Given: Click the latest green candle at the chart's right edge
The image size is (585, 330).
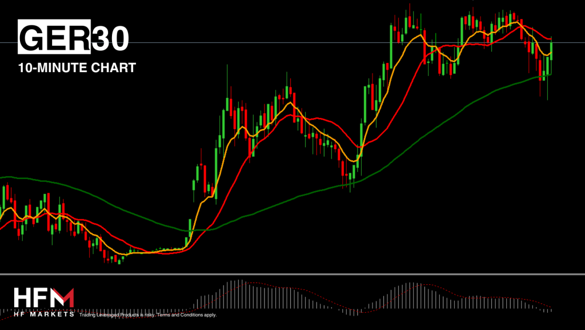Looking at the screenshot, I should click(552, 50).
